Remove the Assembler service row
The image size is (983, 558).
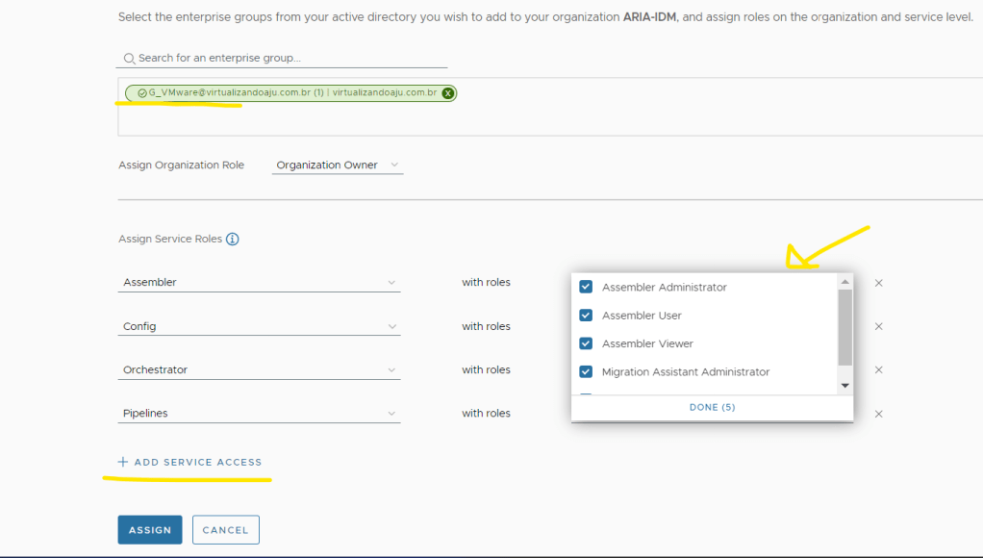pyautogui.click(x=878, y=283)
